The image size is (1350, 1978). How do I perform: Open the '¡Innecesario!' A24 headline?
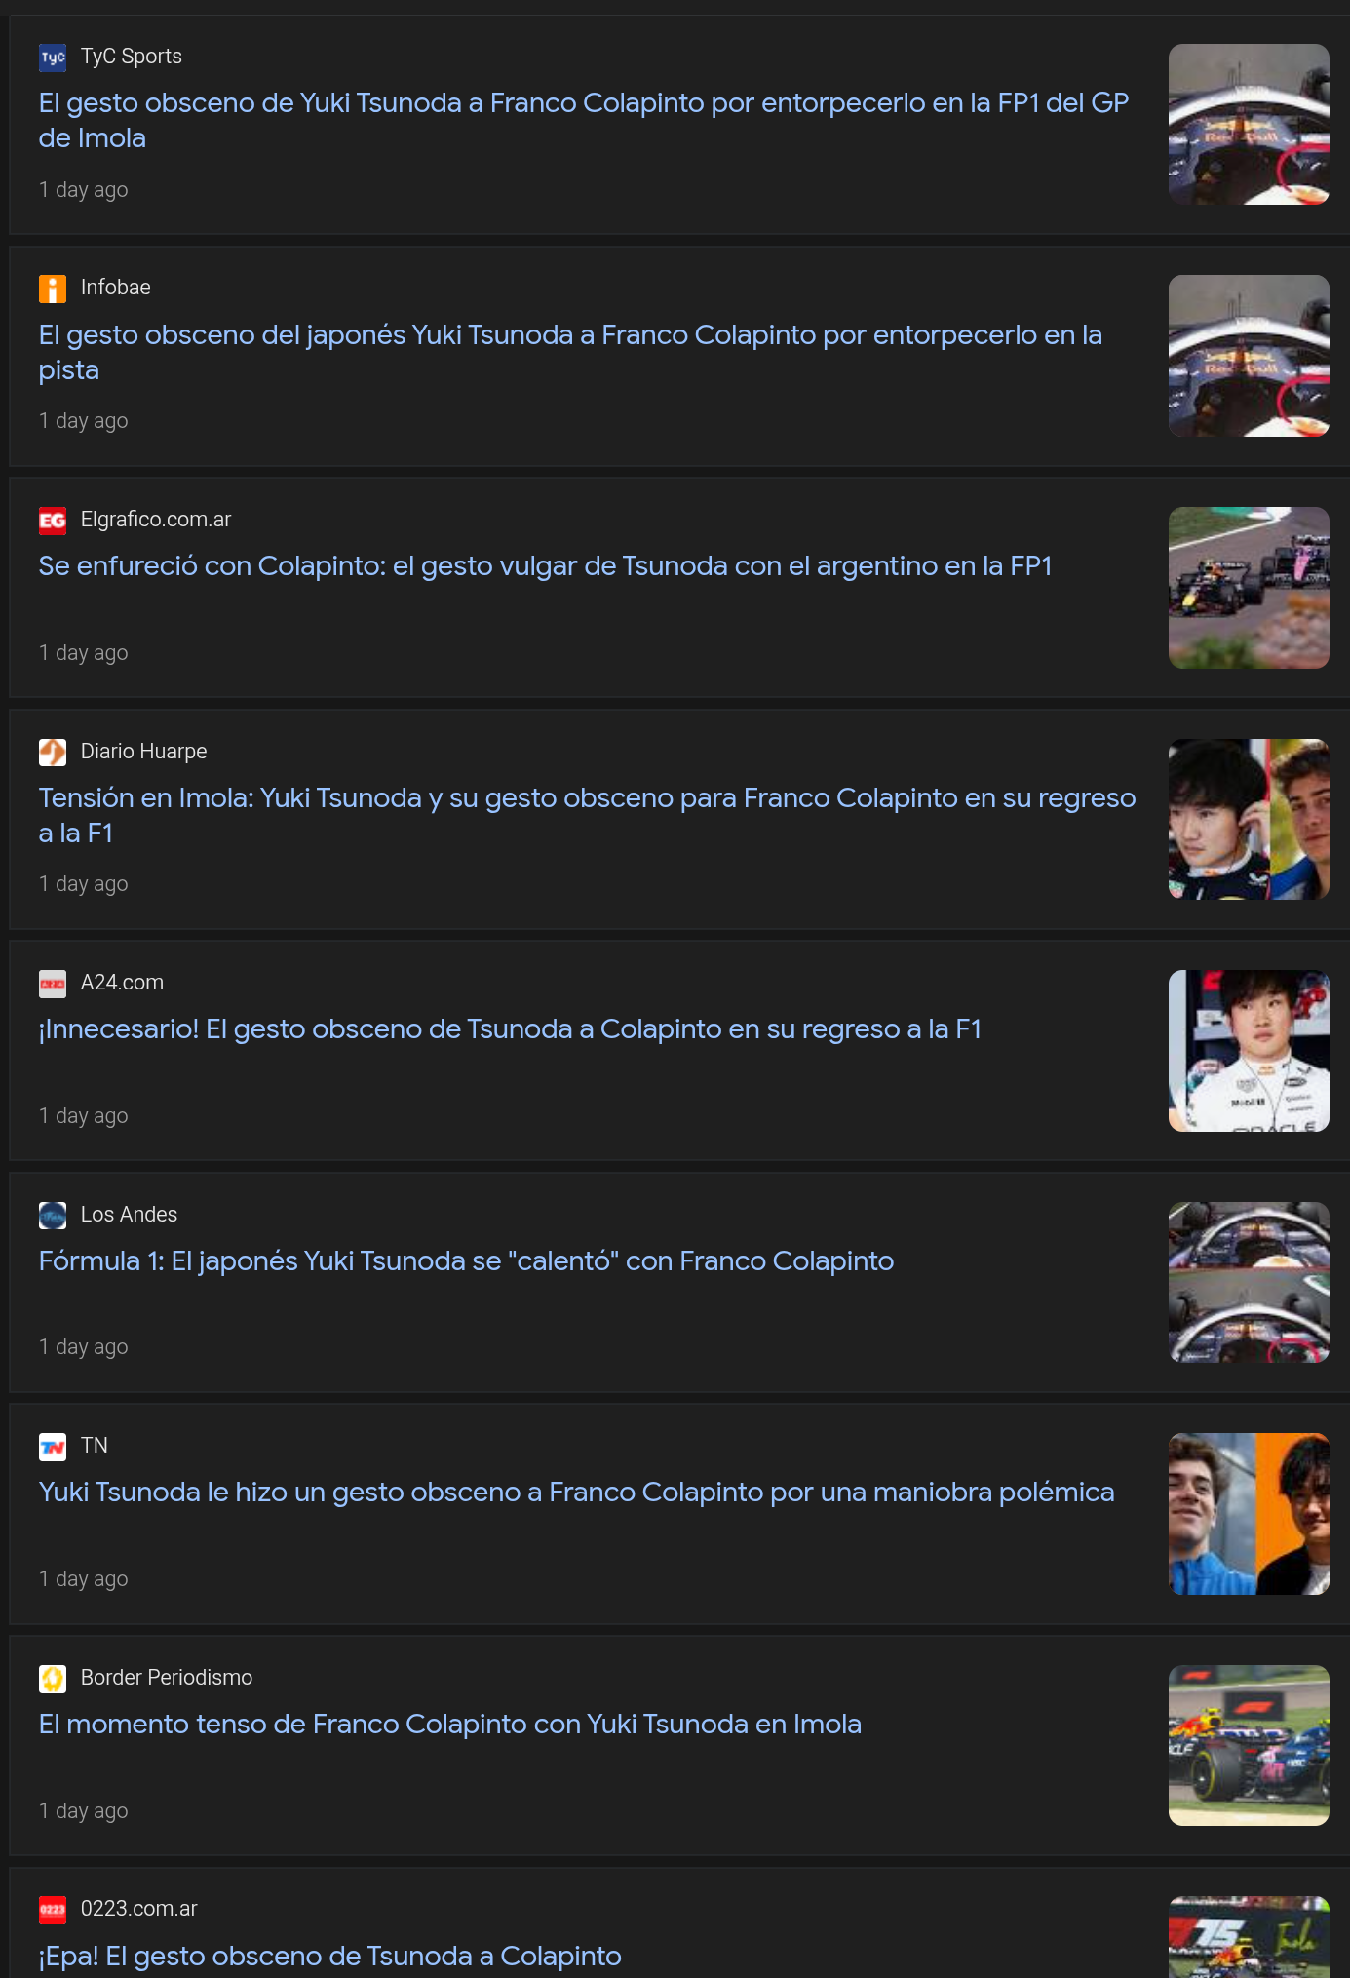coord(510,1028)
